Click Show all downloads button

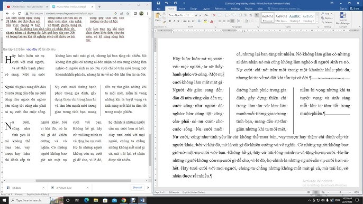click(x=137, y=188)
